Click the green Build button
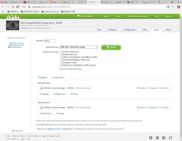182x141 pixels. pyautogui.click(x=111, y=48)
